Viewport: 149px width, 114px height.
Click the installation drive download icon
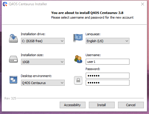coord(13,38)
